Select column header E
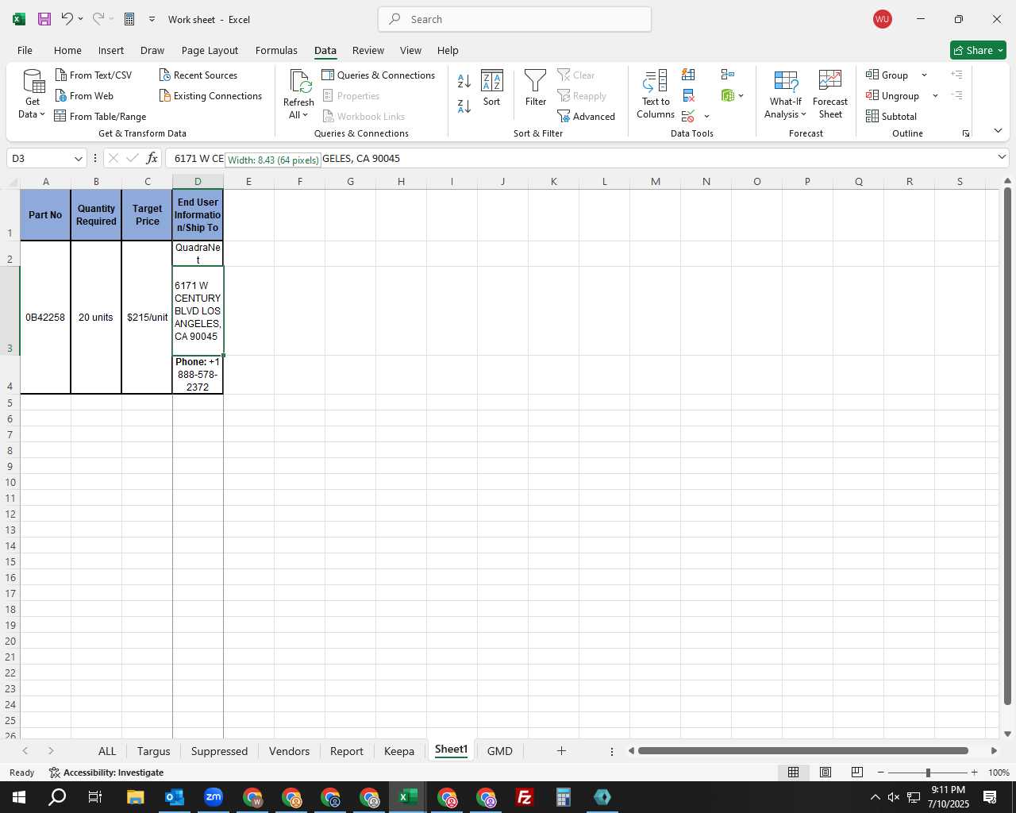 pos(248,181)
